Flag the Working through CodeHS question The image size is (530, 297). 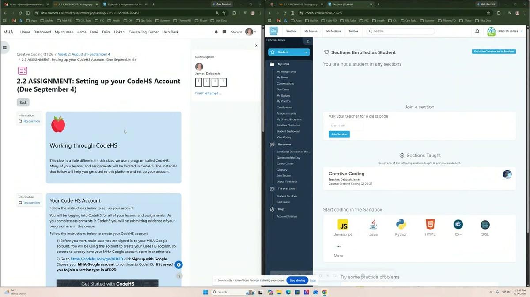point(29,121)
